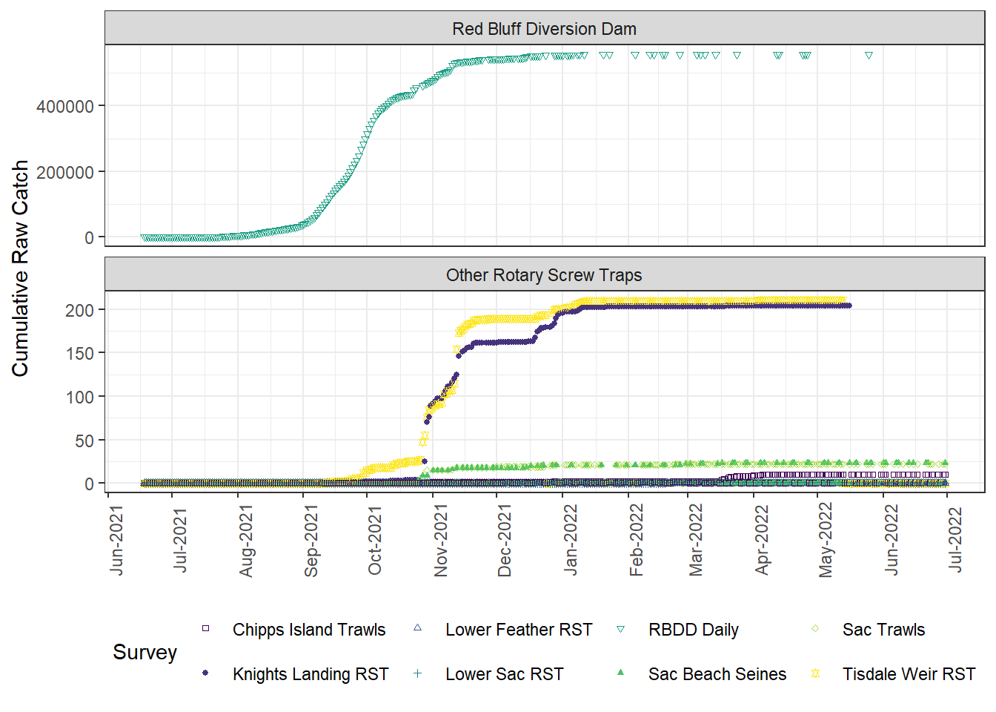Click the Lower Feather RST triangle legend symbol

[x=417, y=628]
